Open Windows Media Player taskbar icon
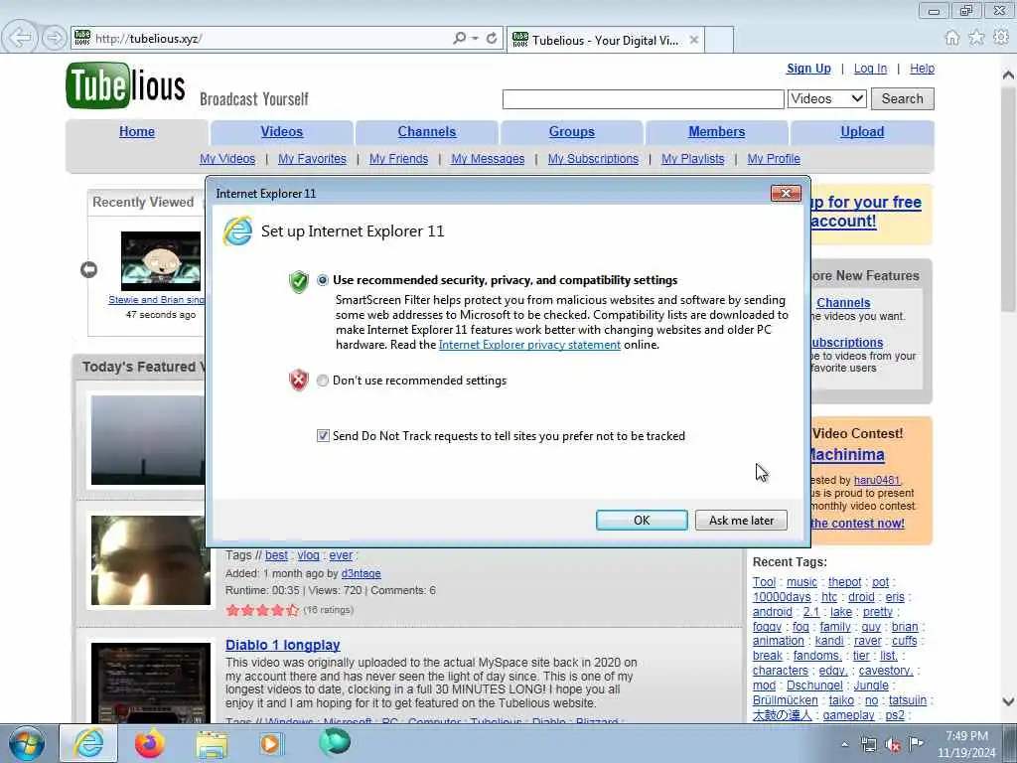The image size is (1017, 763). [271, 743]
